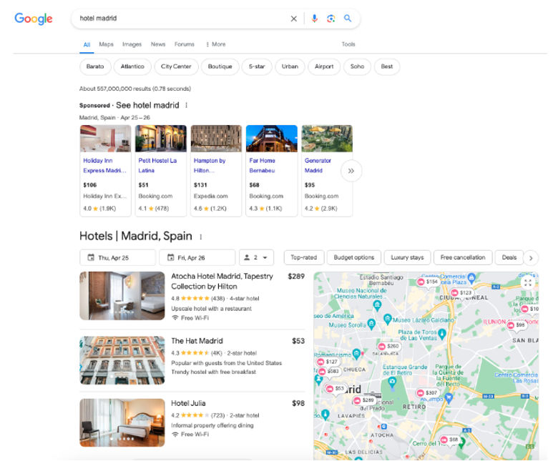Click the Generator Madrid terrace photo
This screenshot has width=558, height=461.
[x=327, y=139]
